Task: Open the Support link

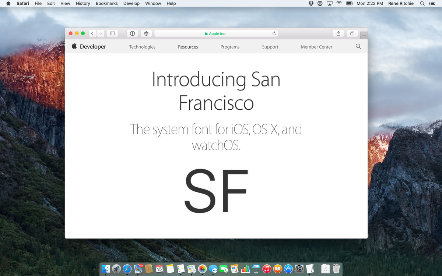Action: point(270,47)
